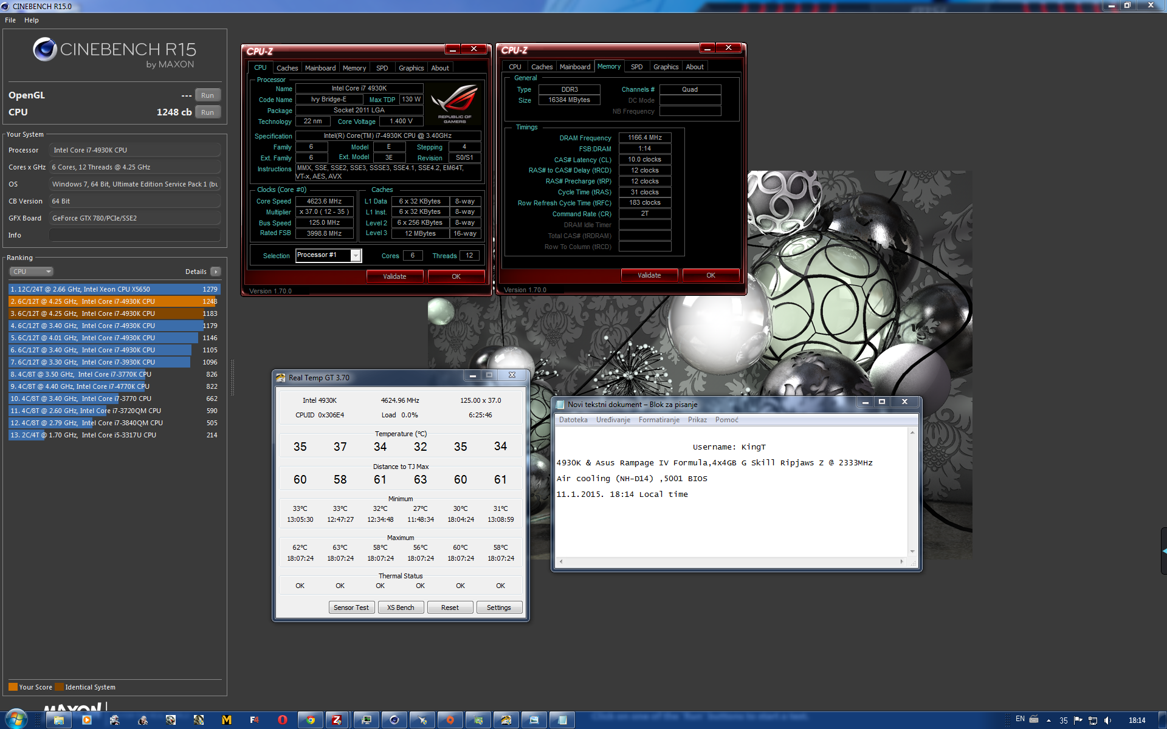1167x729 pixels.
Task: Open the Cinebench Help menu
Action: [x=32, y=20]
